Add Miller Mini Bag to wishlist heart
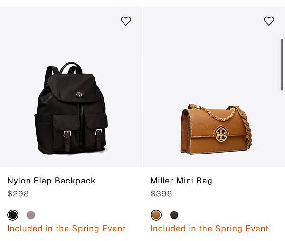 (x=269, y=21)
